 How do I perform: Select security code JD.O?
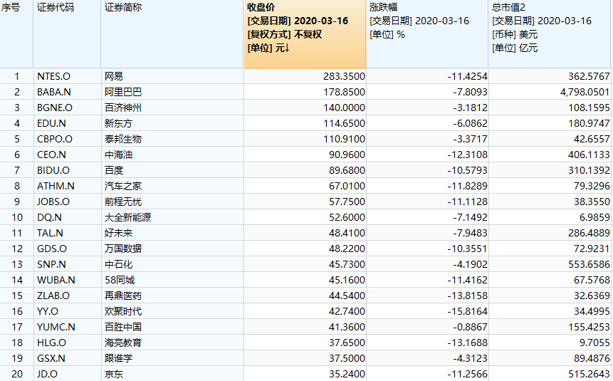tap(47, 374)
